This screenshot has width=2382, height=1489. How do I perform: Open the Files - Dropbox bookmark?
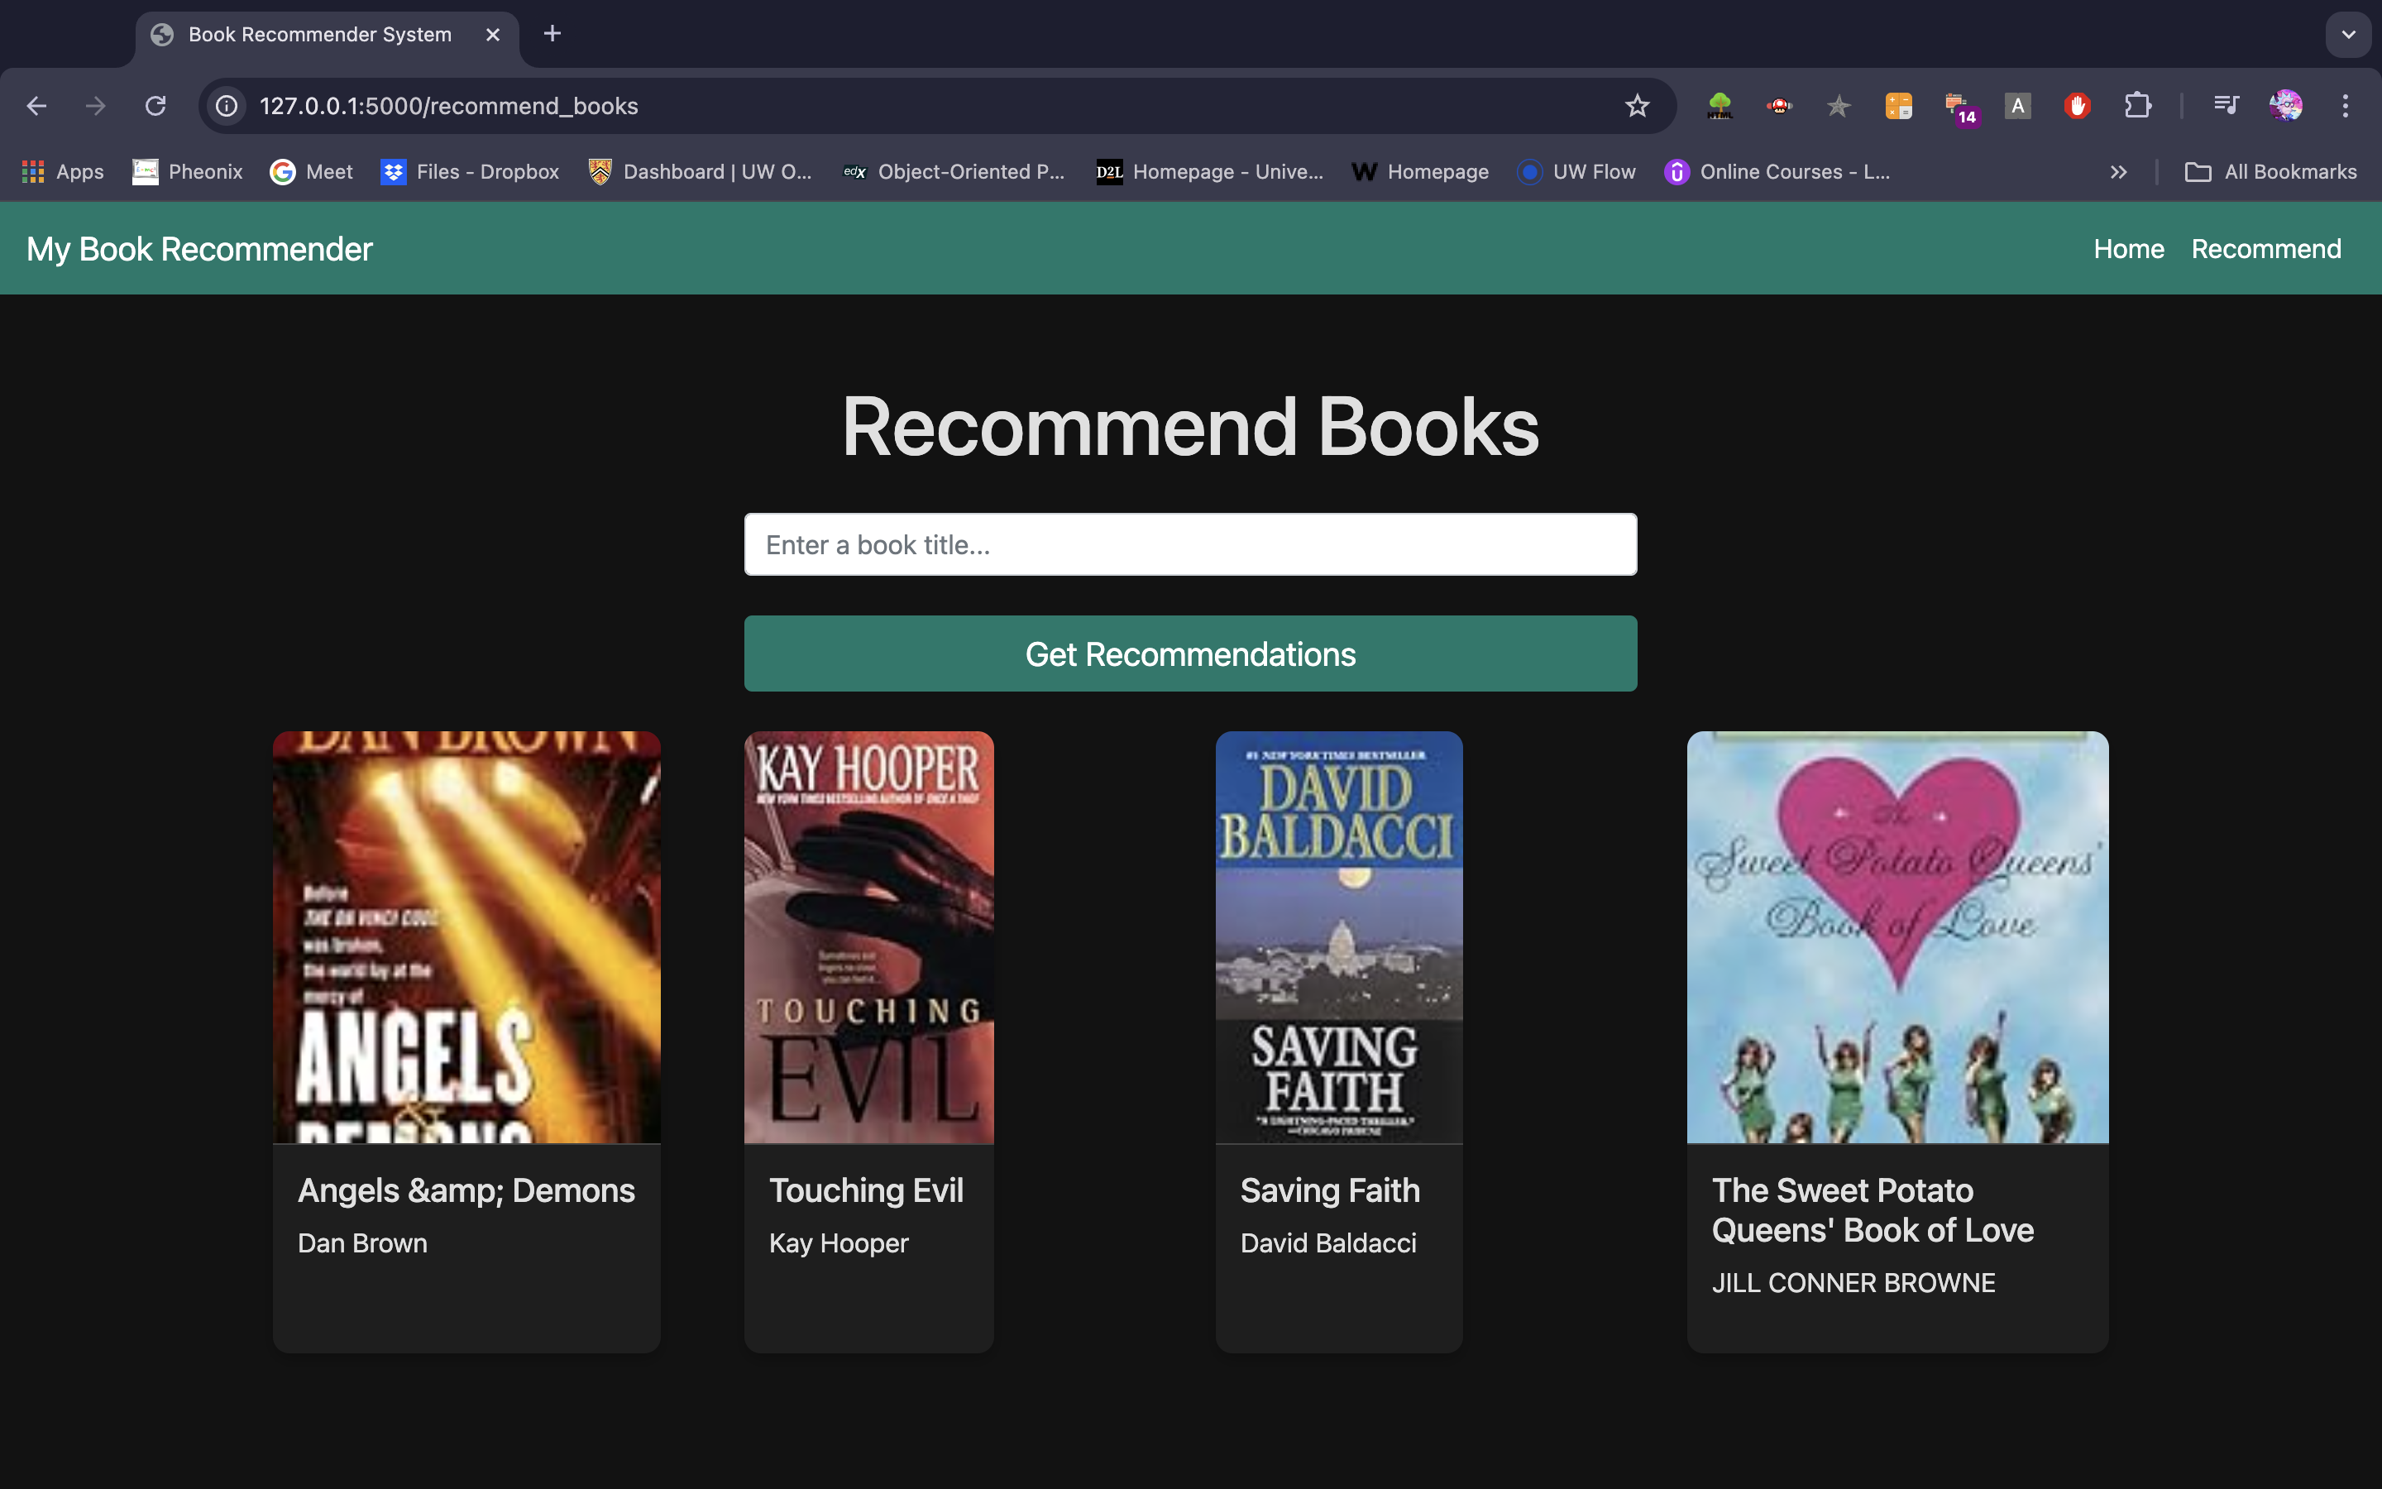(470, 172)
